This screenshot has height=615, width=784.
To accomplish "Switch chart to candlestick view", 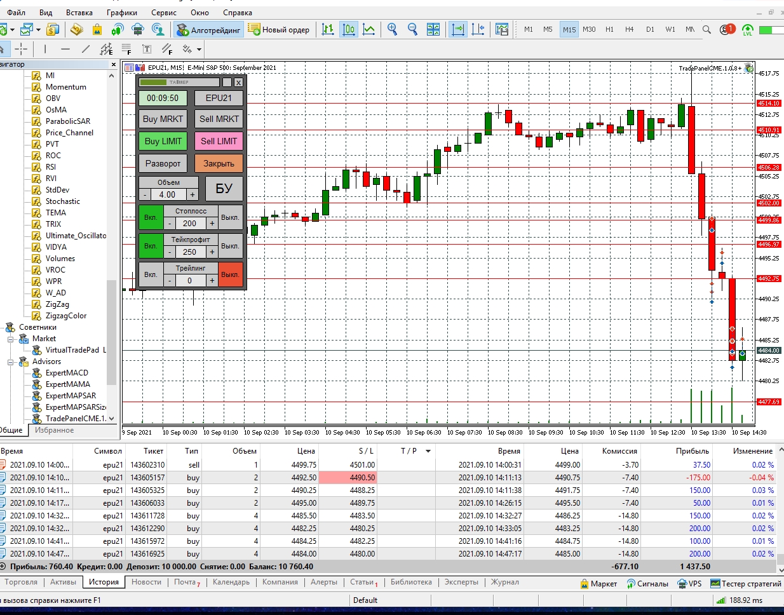I will click(348, 29).
